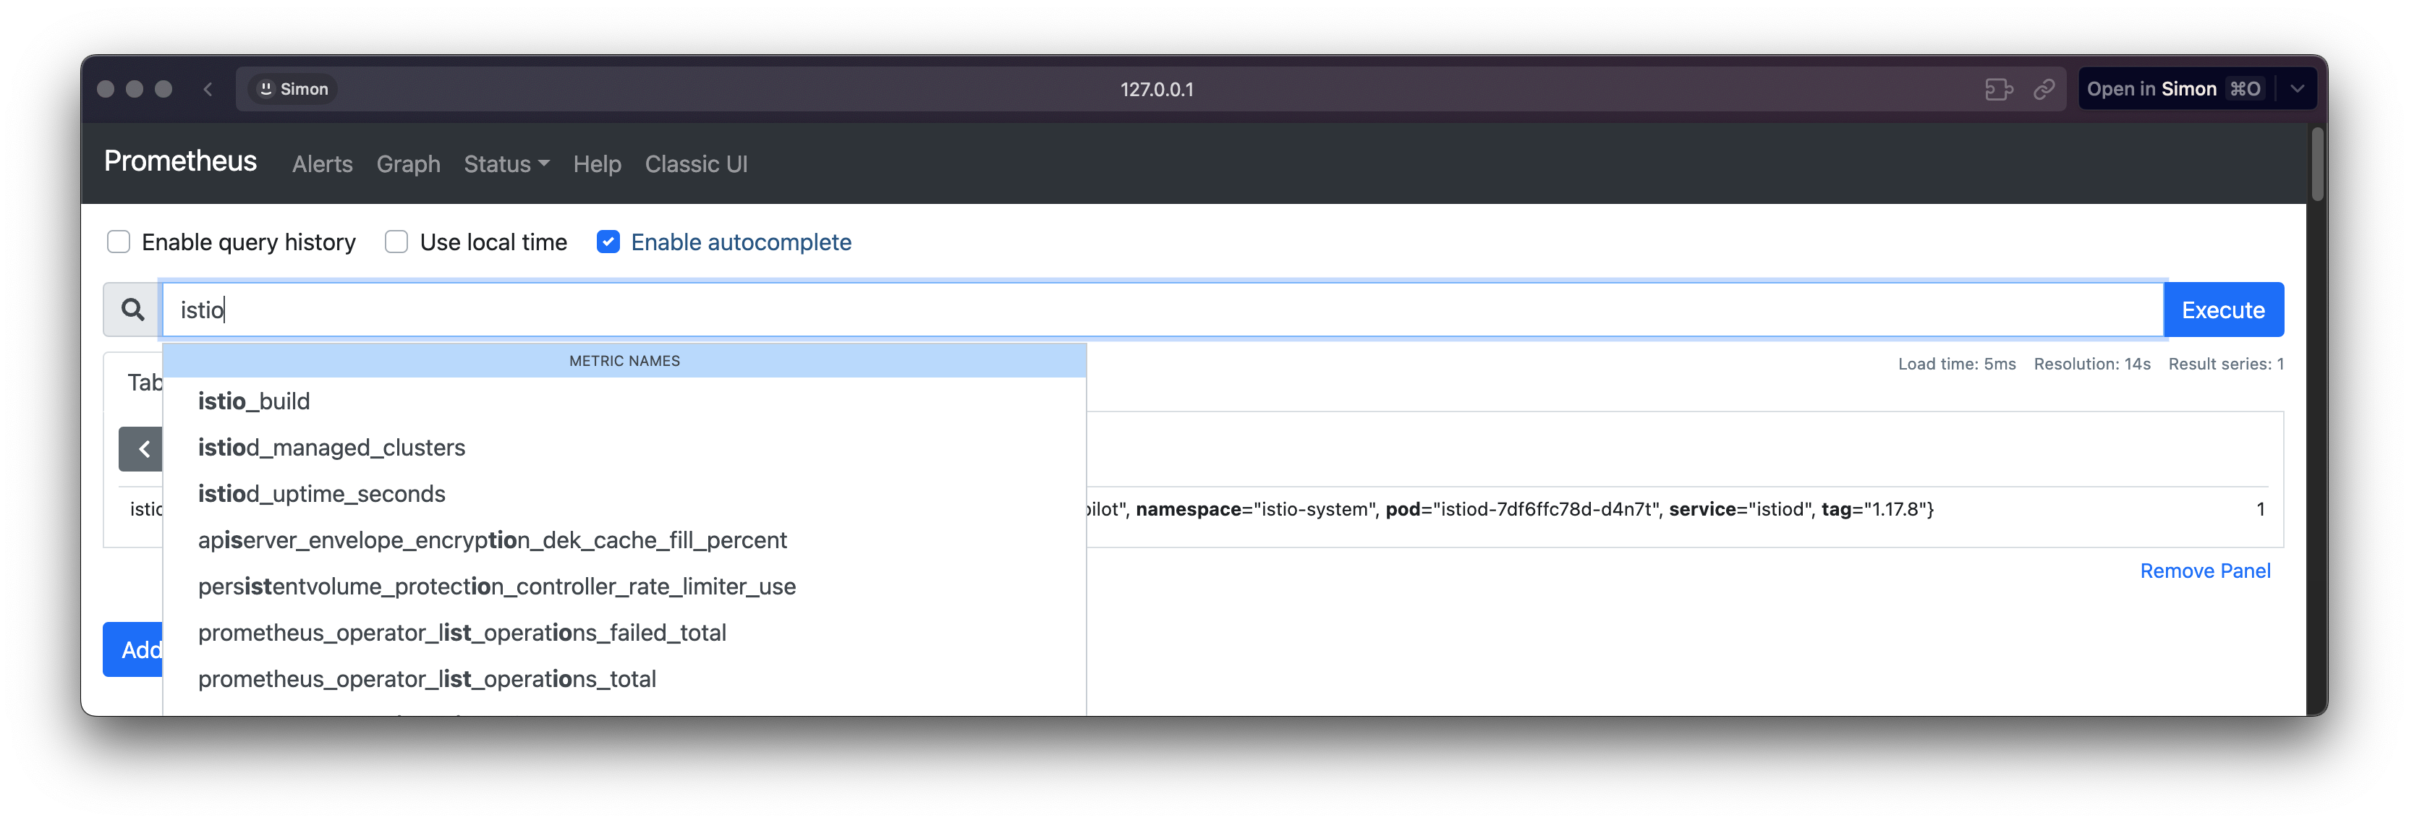Viewport: 2409px width, 823px height.
Task: Click the Add Panel button
Action: pyautogui.click(x=134, y=649)
